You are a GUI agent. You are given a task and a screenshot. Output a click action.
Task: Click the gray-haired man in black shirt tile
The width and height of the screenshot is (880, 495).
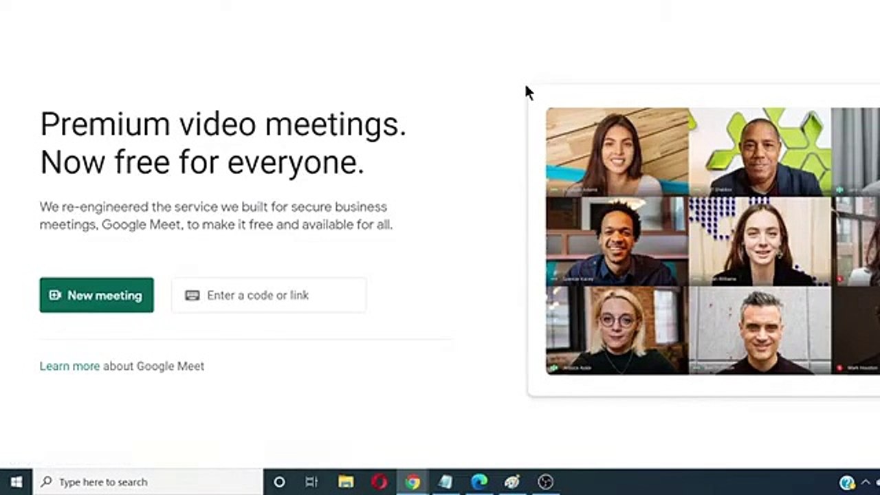[760, 331]
